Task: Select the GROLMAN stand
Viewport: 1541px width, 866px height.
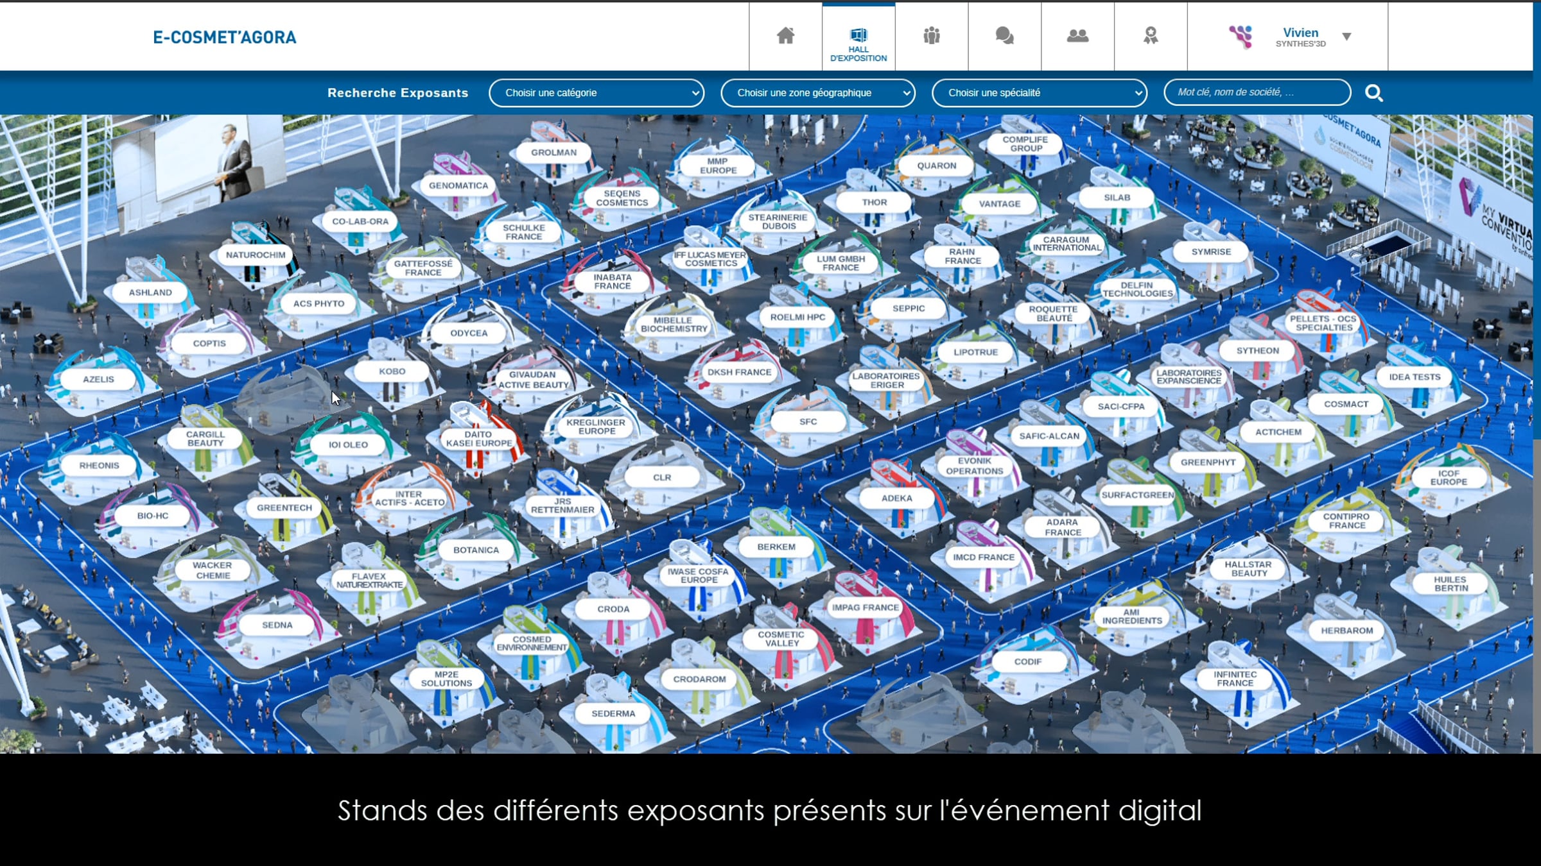Action: tap(553, 153)
